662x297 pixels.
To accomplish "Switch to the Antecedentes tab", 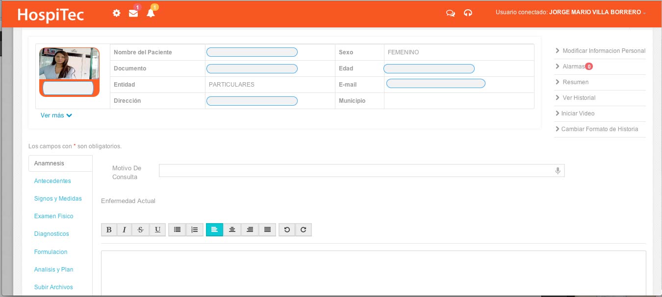I will (x=52, y=181).
